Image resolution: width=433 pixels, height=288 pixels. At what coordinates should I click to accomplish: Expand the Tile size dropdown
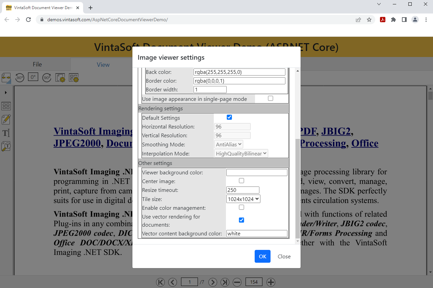tap(243, 199)
